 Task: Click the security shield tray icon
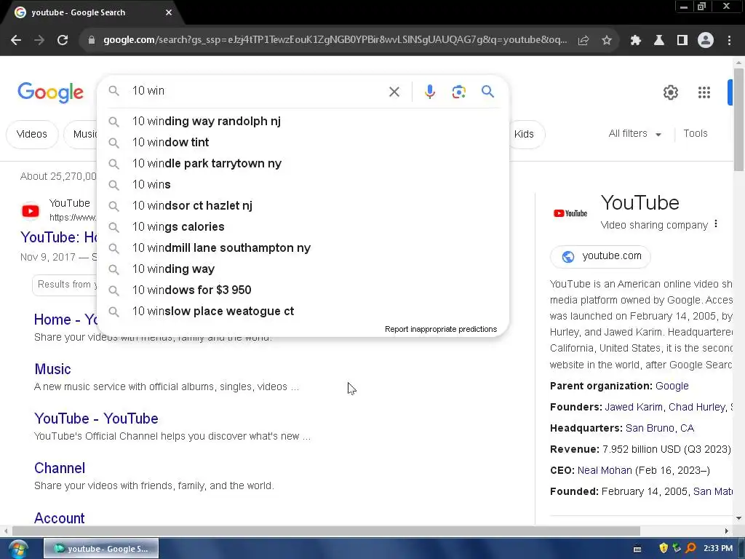664,548
